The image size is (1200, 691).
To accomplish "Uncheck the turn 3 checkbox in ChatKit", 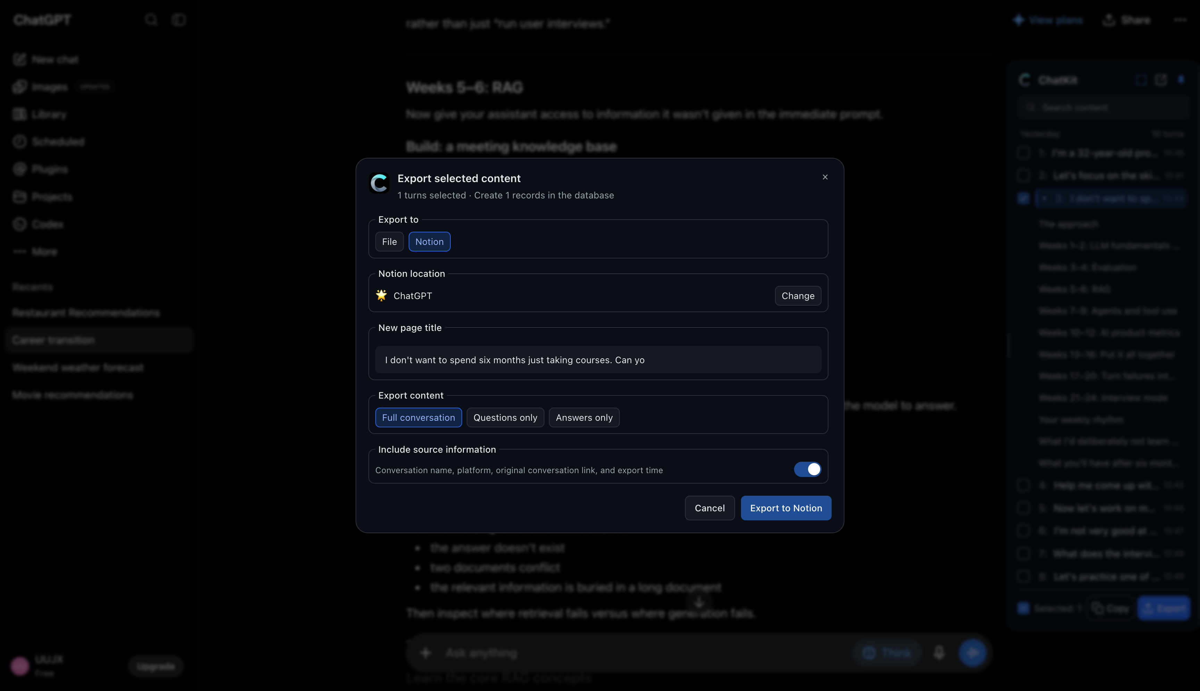I will click(1024, 198).
